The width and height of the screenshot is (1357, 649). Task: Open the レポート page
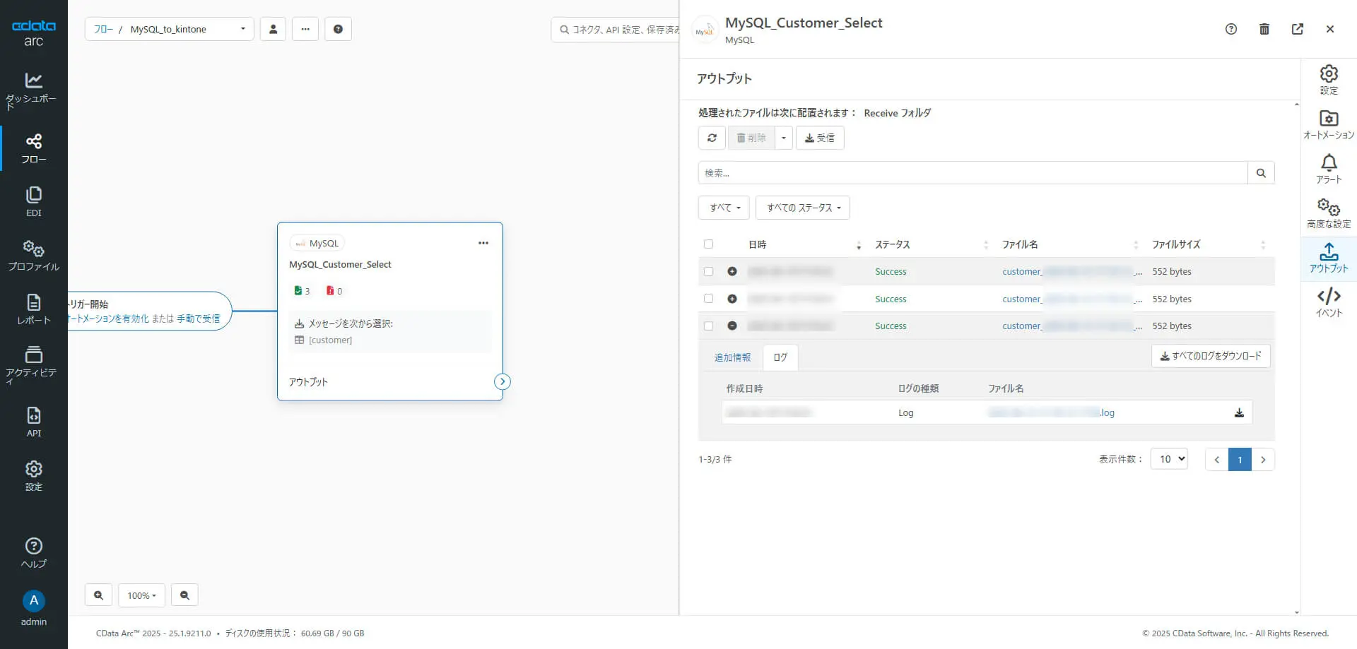coord(33,309)
